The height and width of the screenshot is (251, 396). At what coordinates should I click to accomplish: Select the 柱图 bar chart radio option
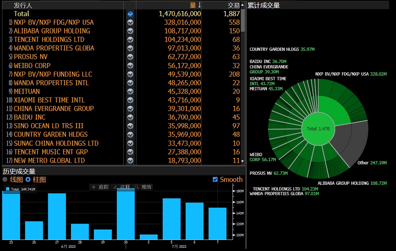(x=28, y=179)
